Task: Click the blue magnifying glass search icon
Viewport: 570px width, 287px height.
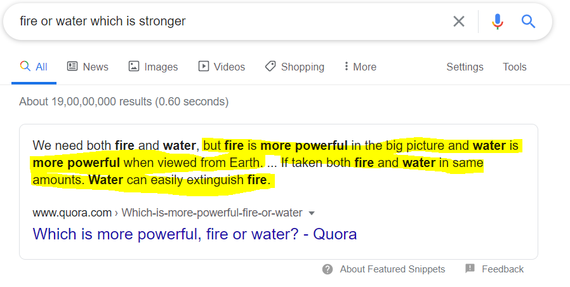Action: coord(528,22)
